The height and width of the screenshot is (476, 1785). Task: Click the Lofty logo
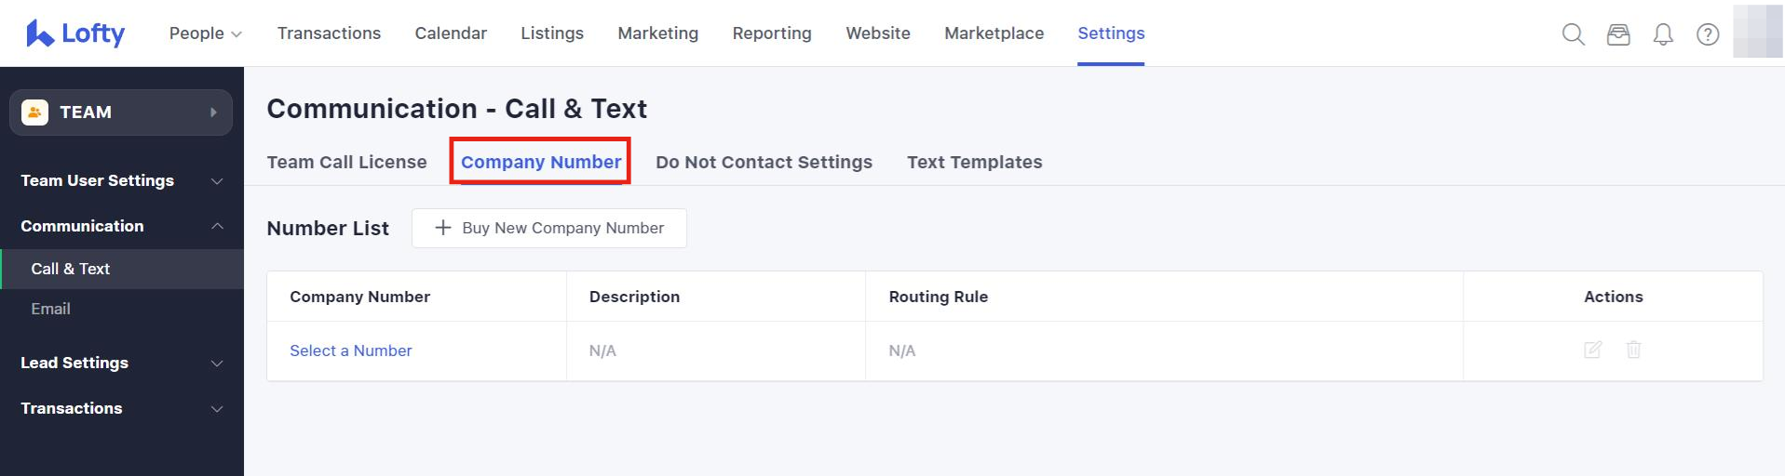pyautogui.click(x=75, y=33)
